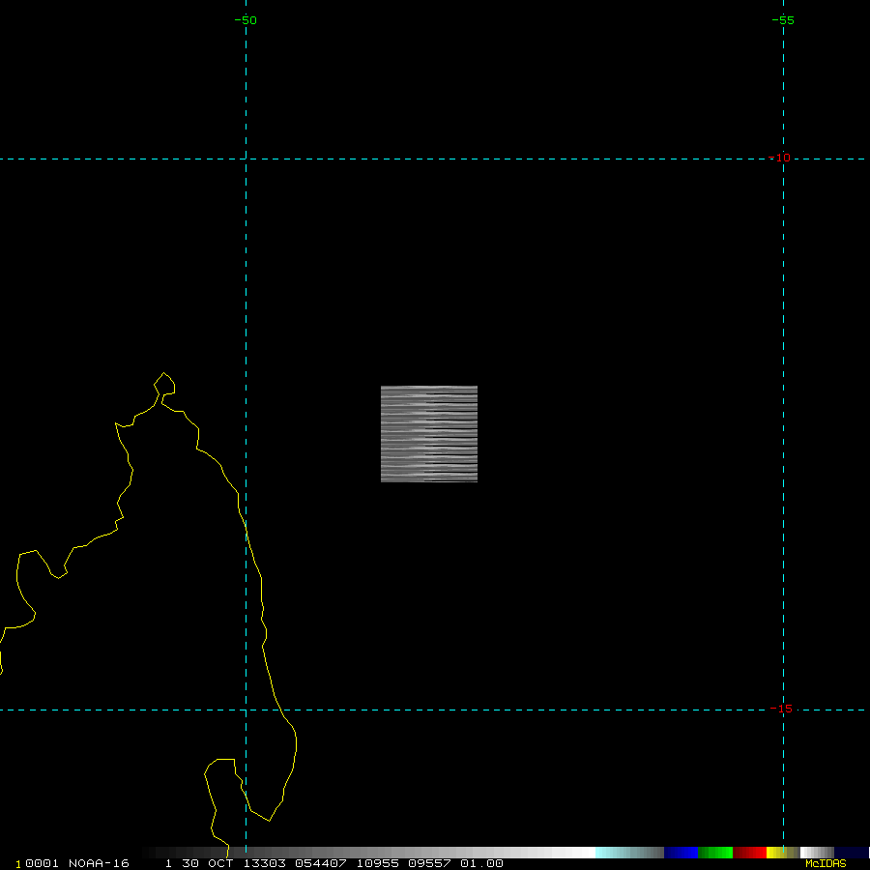This screenshot has width=870, height=870.
Task: Click the 054407 time stamp in status line
Action: 323,863
